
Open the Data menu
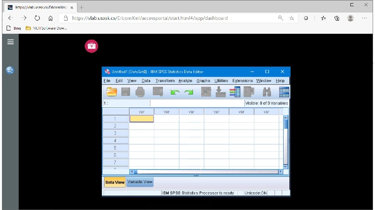(146, 81)
